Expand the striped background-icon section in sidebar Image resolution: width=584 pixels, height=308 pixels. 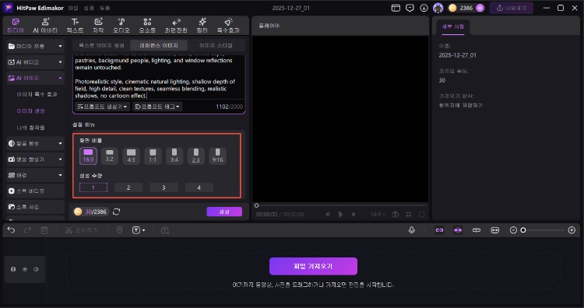[x=35, y=175]
